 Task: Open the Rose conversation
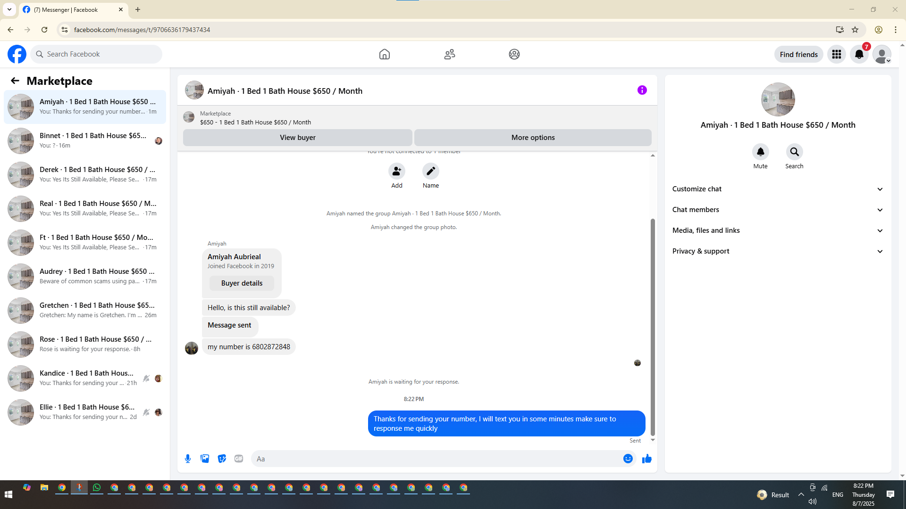click(85, 345)
